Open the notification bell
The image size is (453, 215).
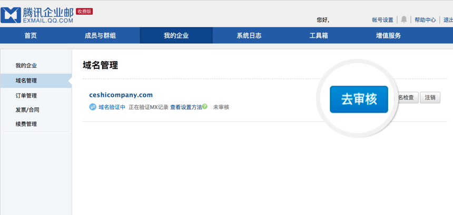point(404,19)
